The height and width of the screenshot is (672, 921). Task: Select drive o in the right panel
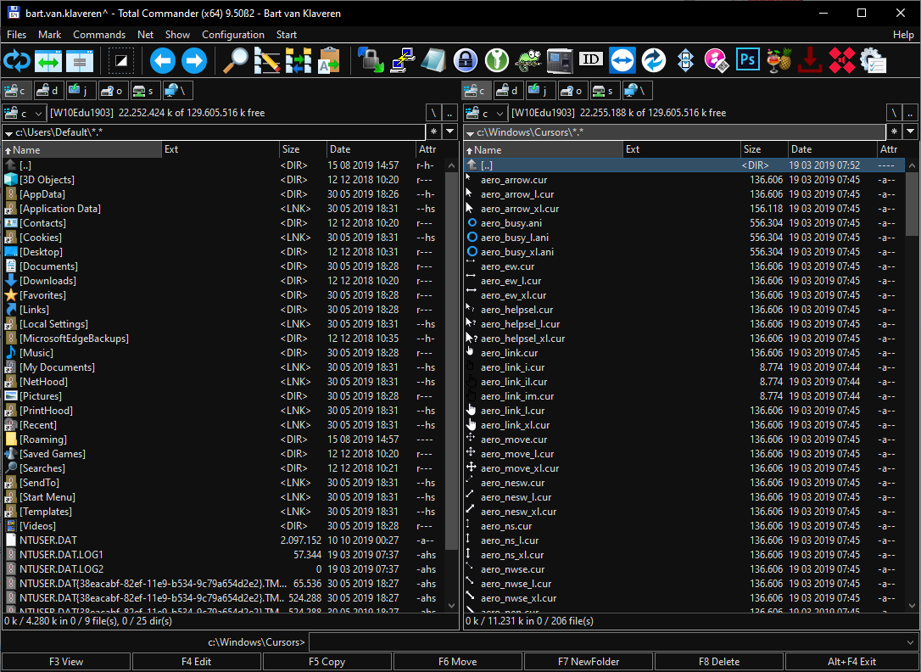pyautogui.click(x=572, y=91)
